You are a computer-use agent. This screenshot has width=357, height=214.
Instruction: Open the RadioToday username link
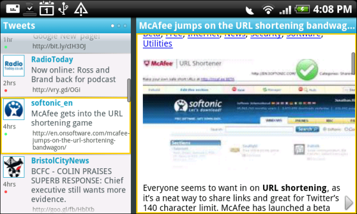pos(52,59)
